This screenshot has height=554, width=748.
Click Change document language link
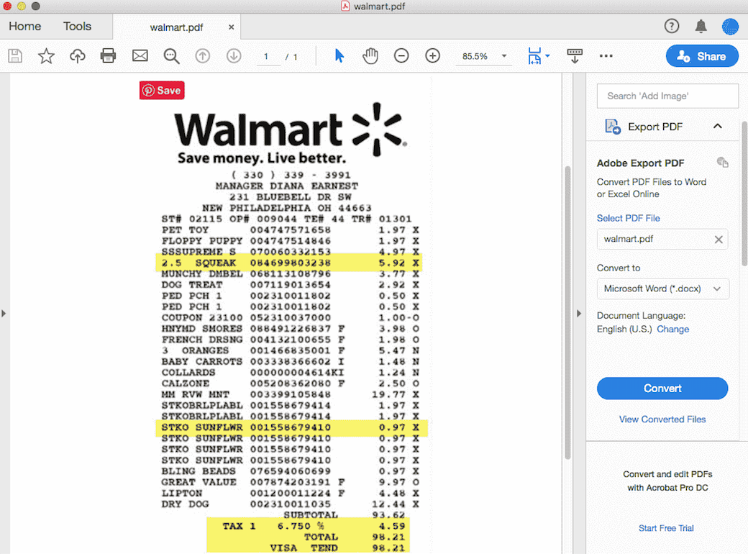coord(672,330)
